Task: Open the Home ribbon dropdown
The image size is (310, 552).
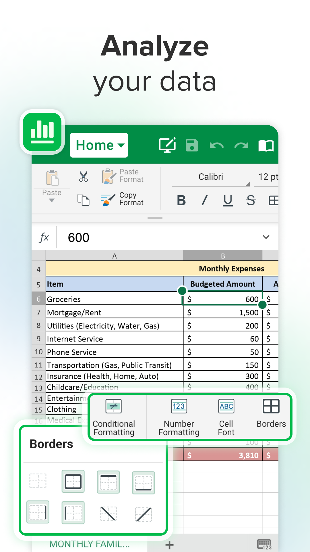Action: coord(99,145)
